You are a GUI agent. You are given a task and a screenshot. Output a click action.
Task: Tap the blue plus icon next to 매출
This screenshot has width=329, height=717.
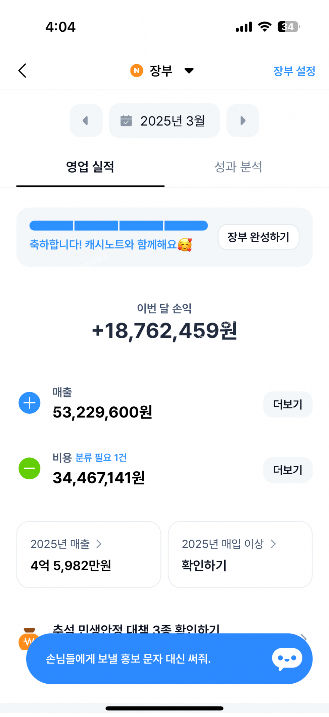click(30, 403)
